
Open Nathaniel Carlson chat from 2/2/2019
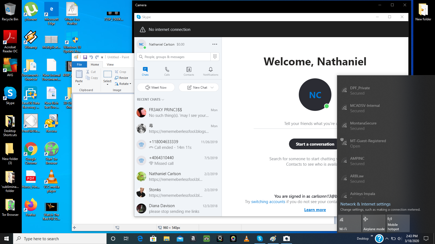click(x=178, y=176)
